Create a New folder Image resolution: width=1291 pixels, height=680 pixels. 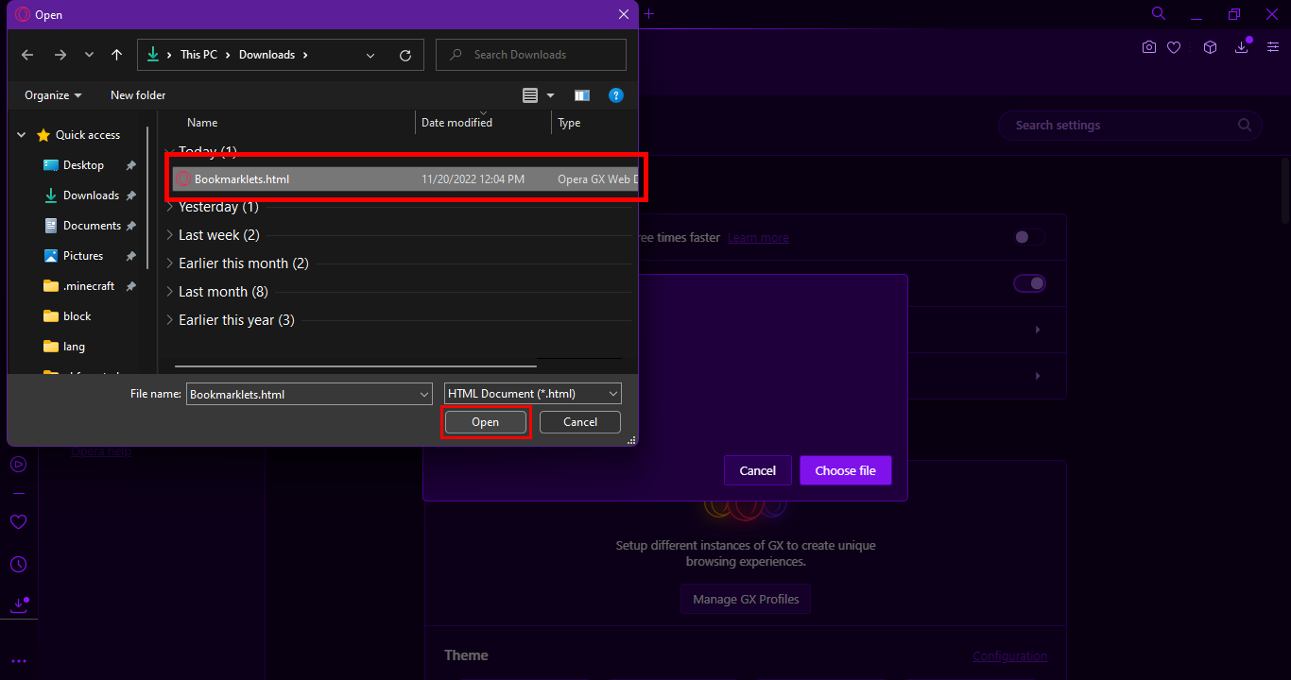(x=138, y=95)
